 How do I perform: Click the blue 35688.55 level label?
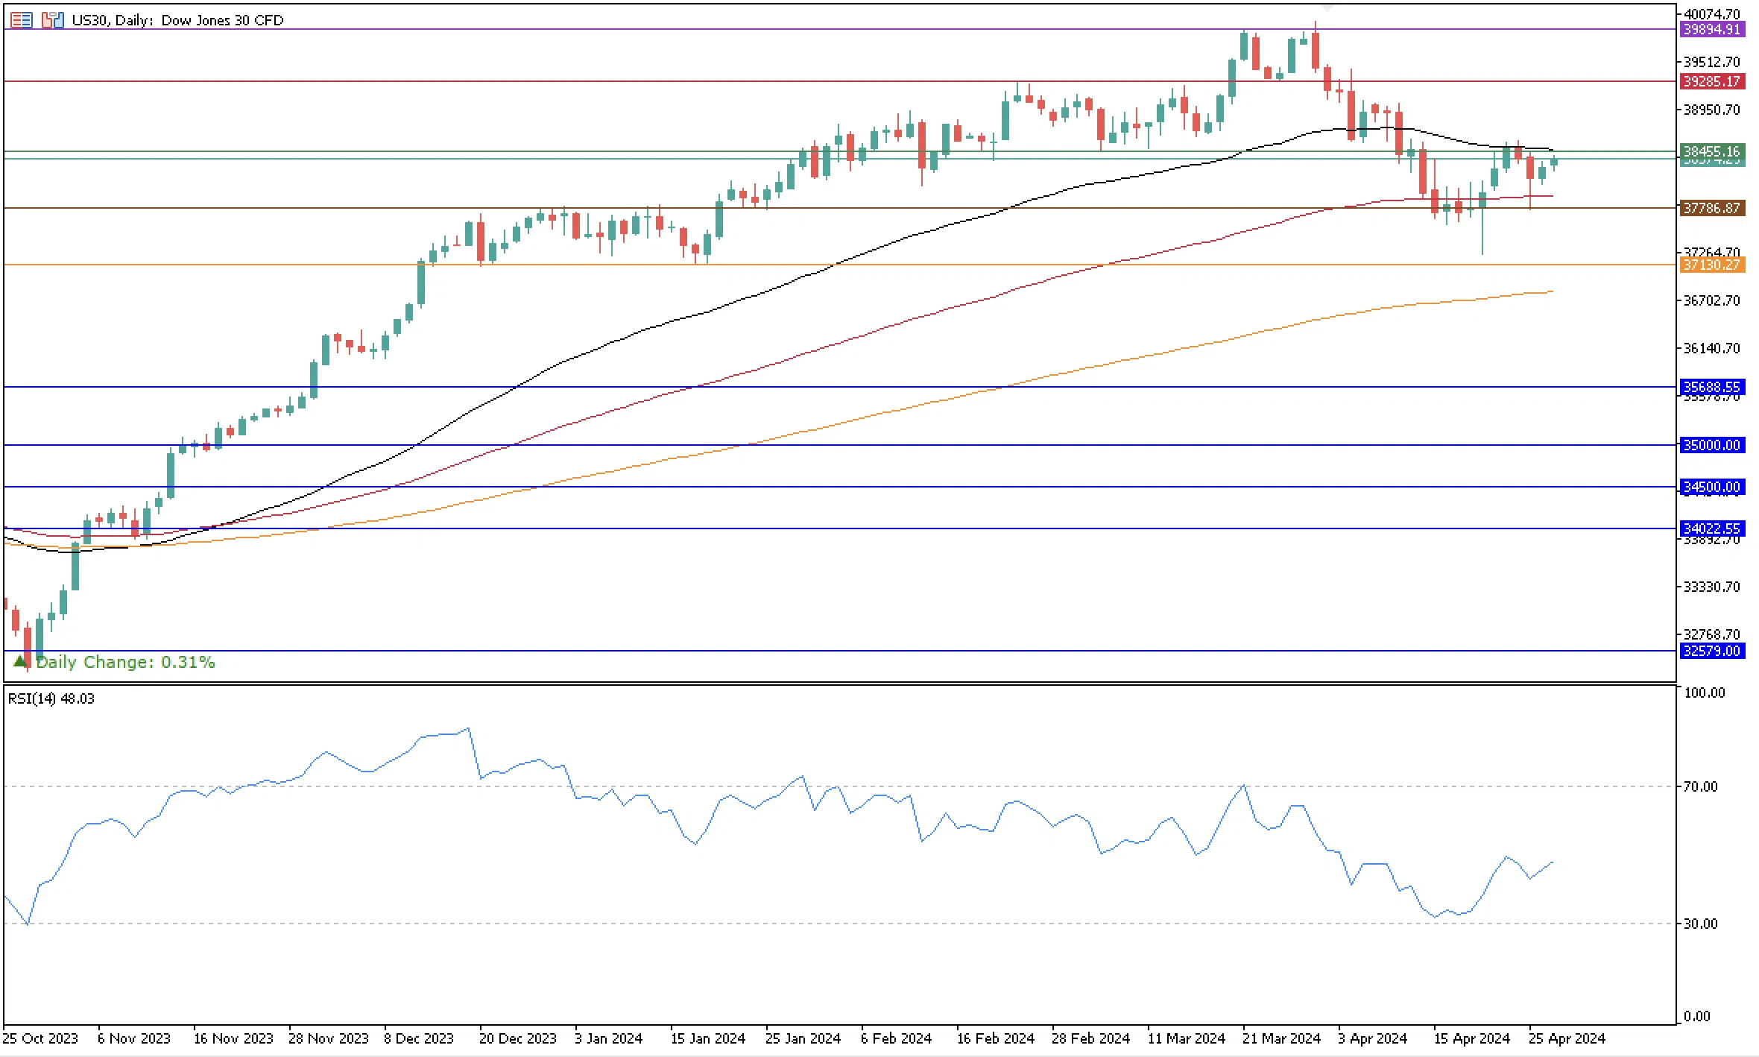[x=1712, y=387]
